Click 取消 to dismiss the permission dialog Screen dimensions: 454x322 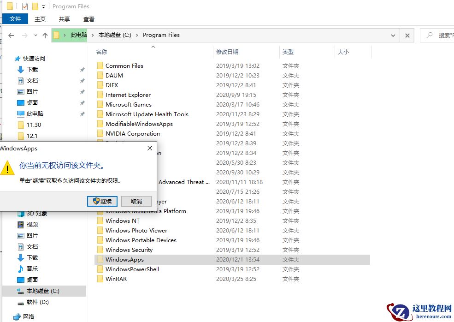click(136, 201)
